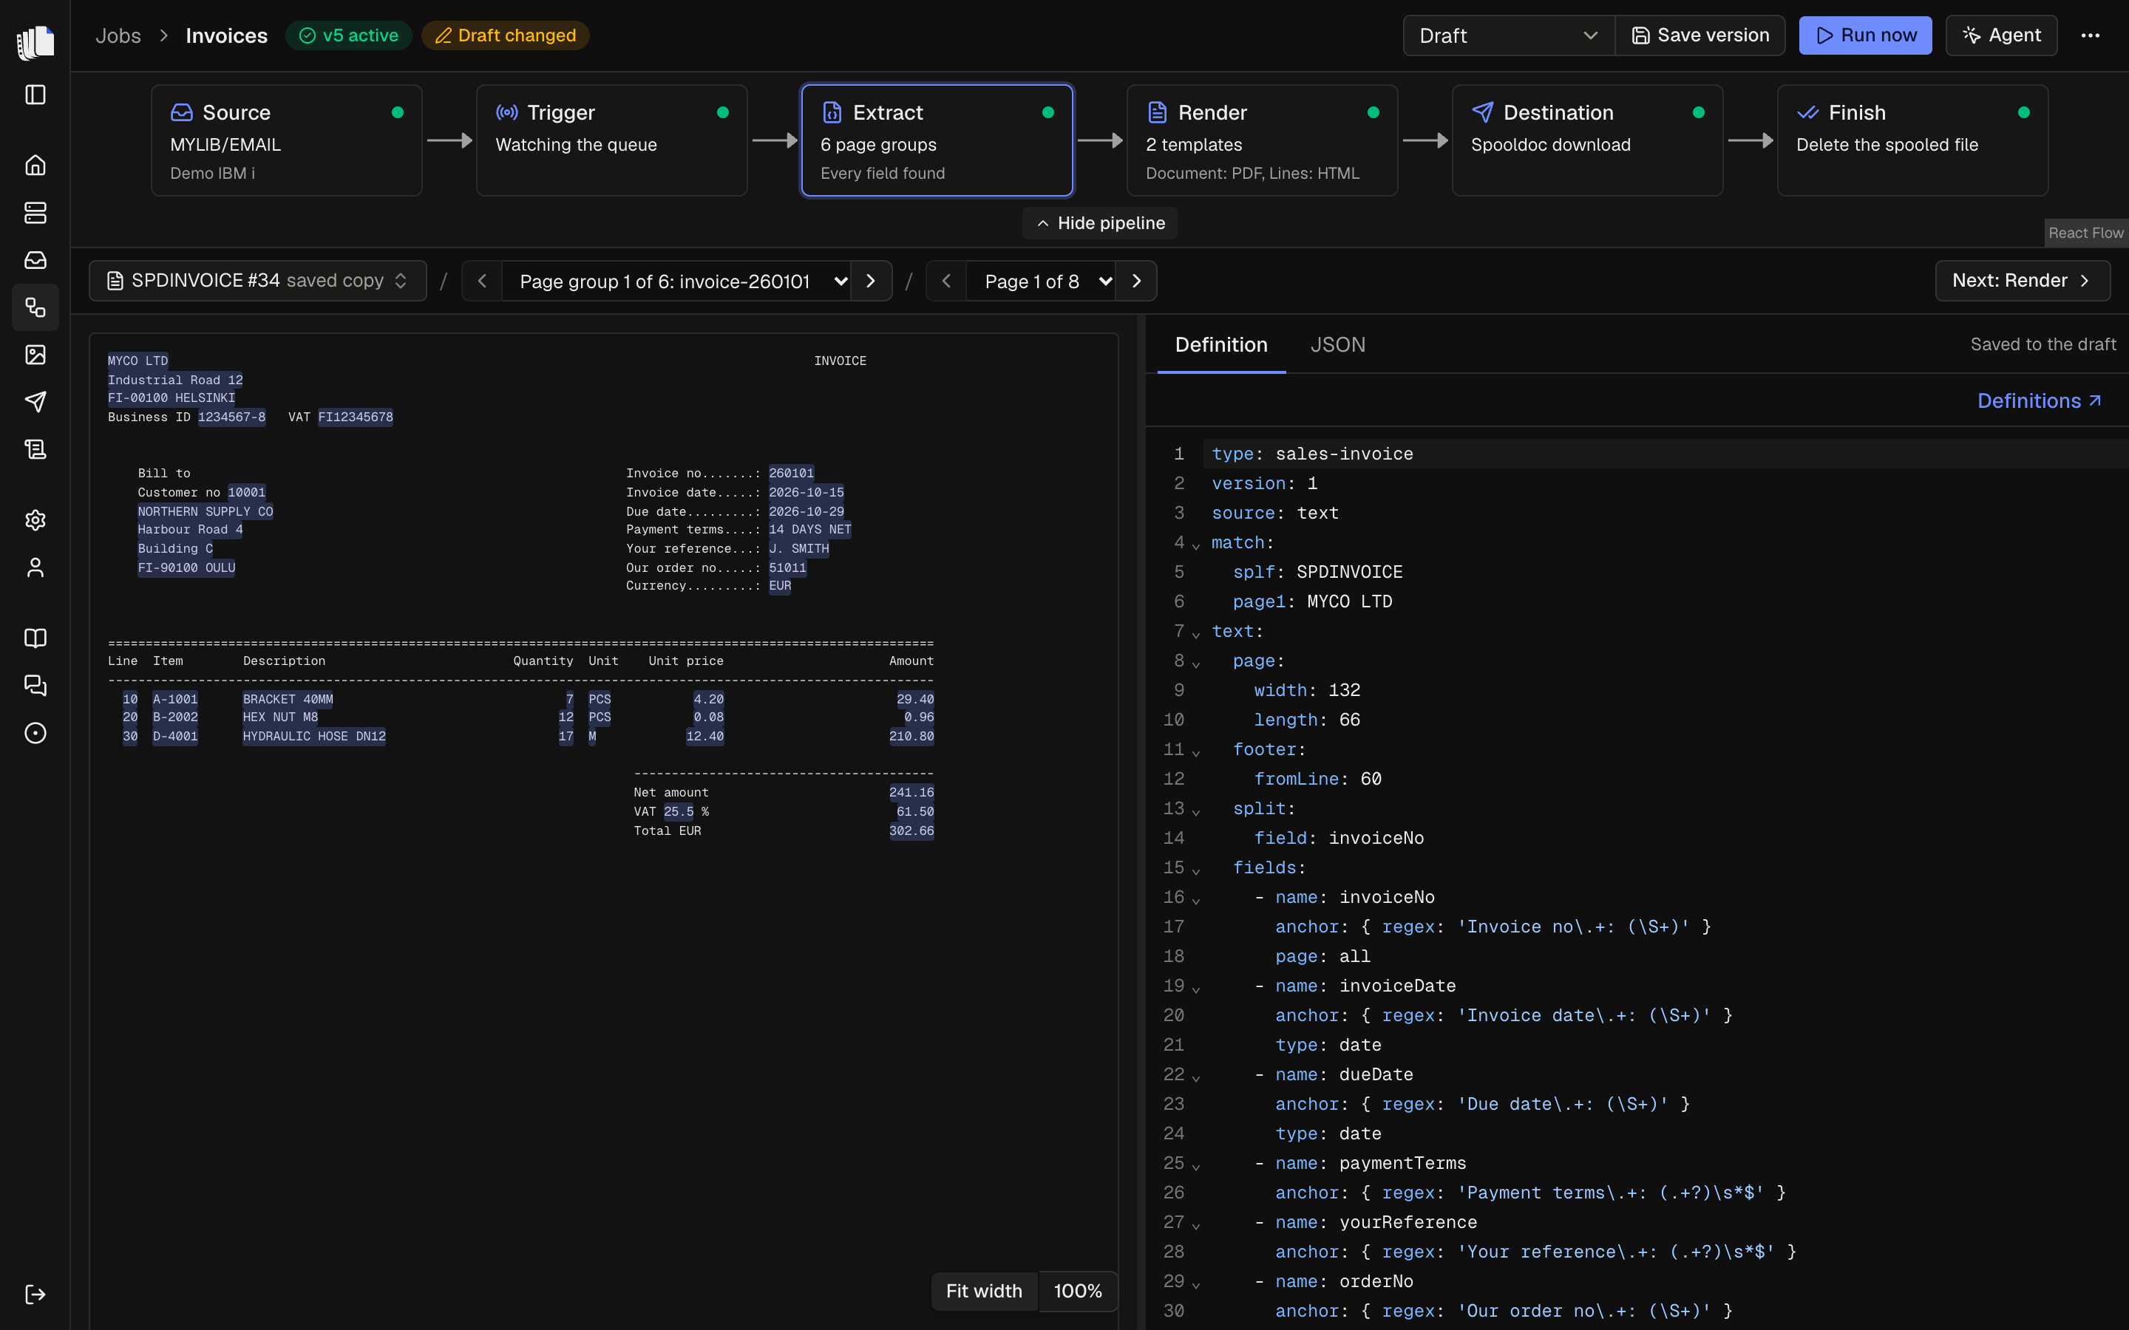Collapse the invoiceNo field at line 16
The height and width of the screenshot is (1330, 2129).
click(1195, 901)
